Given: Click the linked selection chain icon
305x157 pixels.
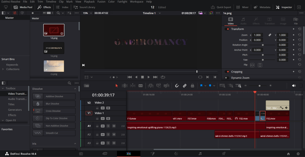Looking at the screenshot, I should [185, 86].
